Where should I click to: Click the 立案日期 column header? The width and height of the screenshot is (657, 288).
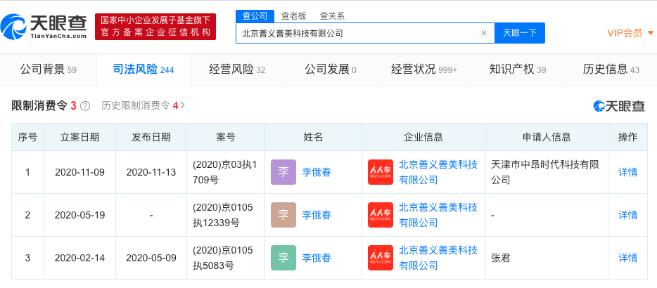(x=79, y=137)
